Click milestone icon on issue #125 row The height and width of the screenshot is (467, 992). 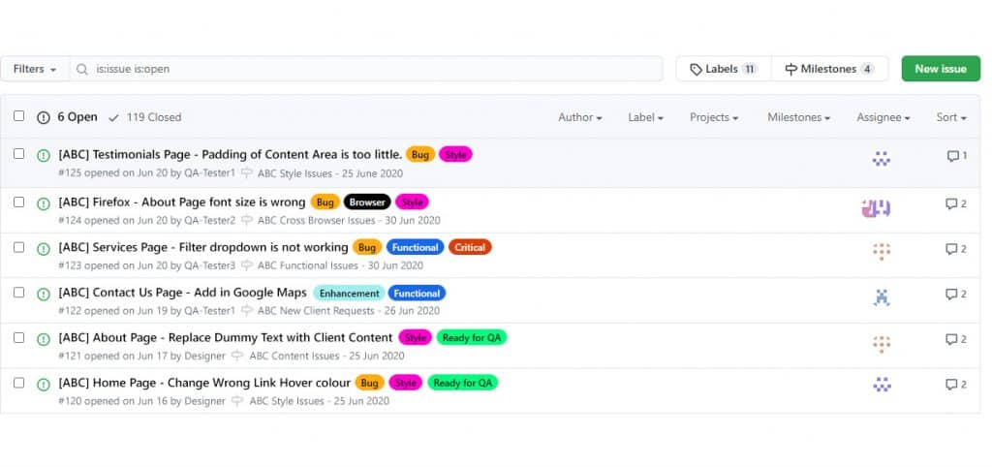[x=247, y=173]
